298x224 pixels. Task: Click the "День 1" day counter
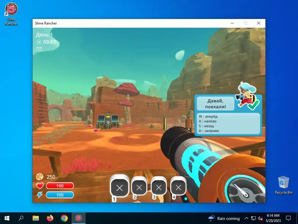click(44, 35)
